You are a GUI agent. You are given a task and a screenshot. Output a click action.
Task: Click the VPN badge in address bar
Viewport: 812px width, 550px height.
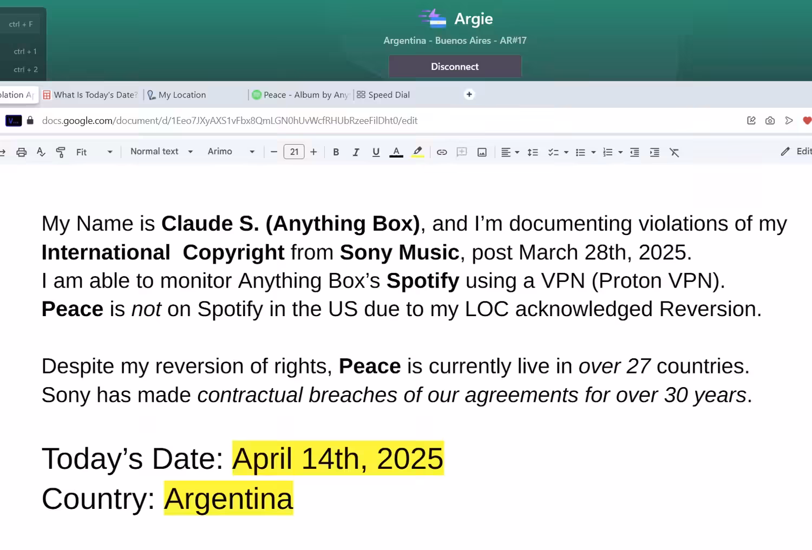coord(14,121)
